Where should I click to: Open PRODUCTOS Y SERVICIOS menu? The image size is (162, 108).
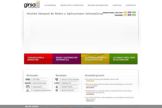point(72,5)
